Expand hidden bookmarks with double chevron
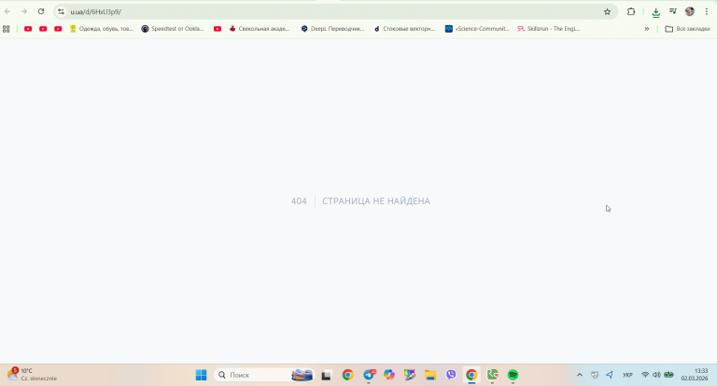This screenshot has width=717, height=386. pos(647,29)
